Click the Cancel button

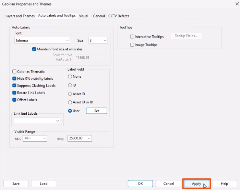pos(169,183)
